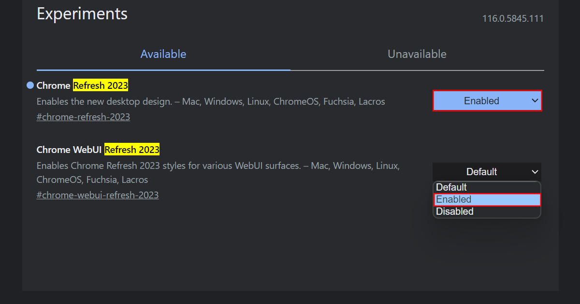Click highlighted "Refresh 2023" in the WebUI flag title
Screen dimensions: 580x304
pos(132,150)
